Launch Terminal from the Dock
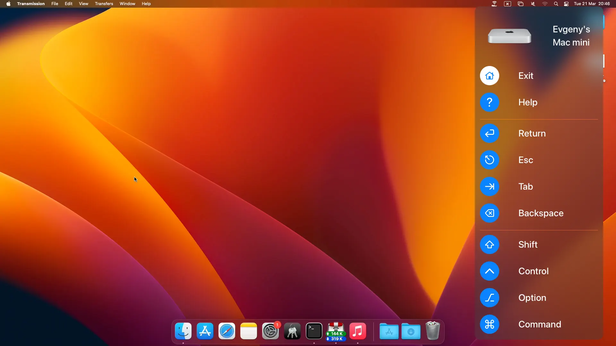This screenshot has height=346, width=616. [x=314, y=331]
